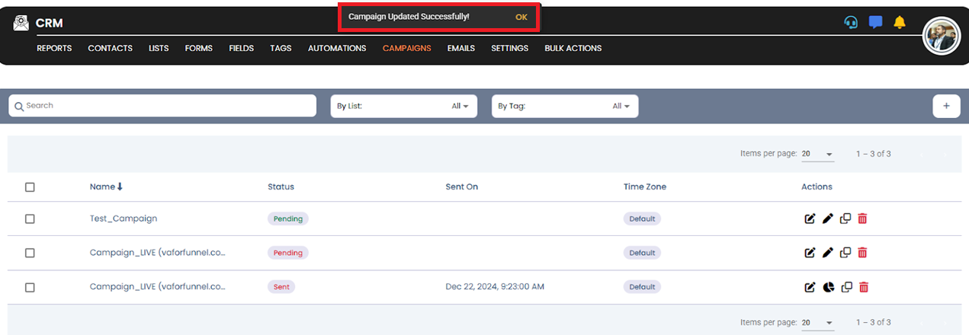Duplicate the Test_Campaign using copy icon
The width and height of the screenshot is (969, 335).
845,219
